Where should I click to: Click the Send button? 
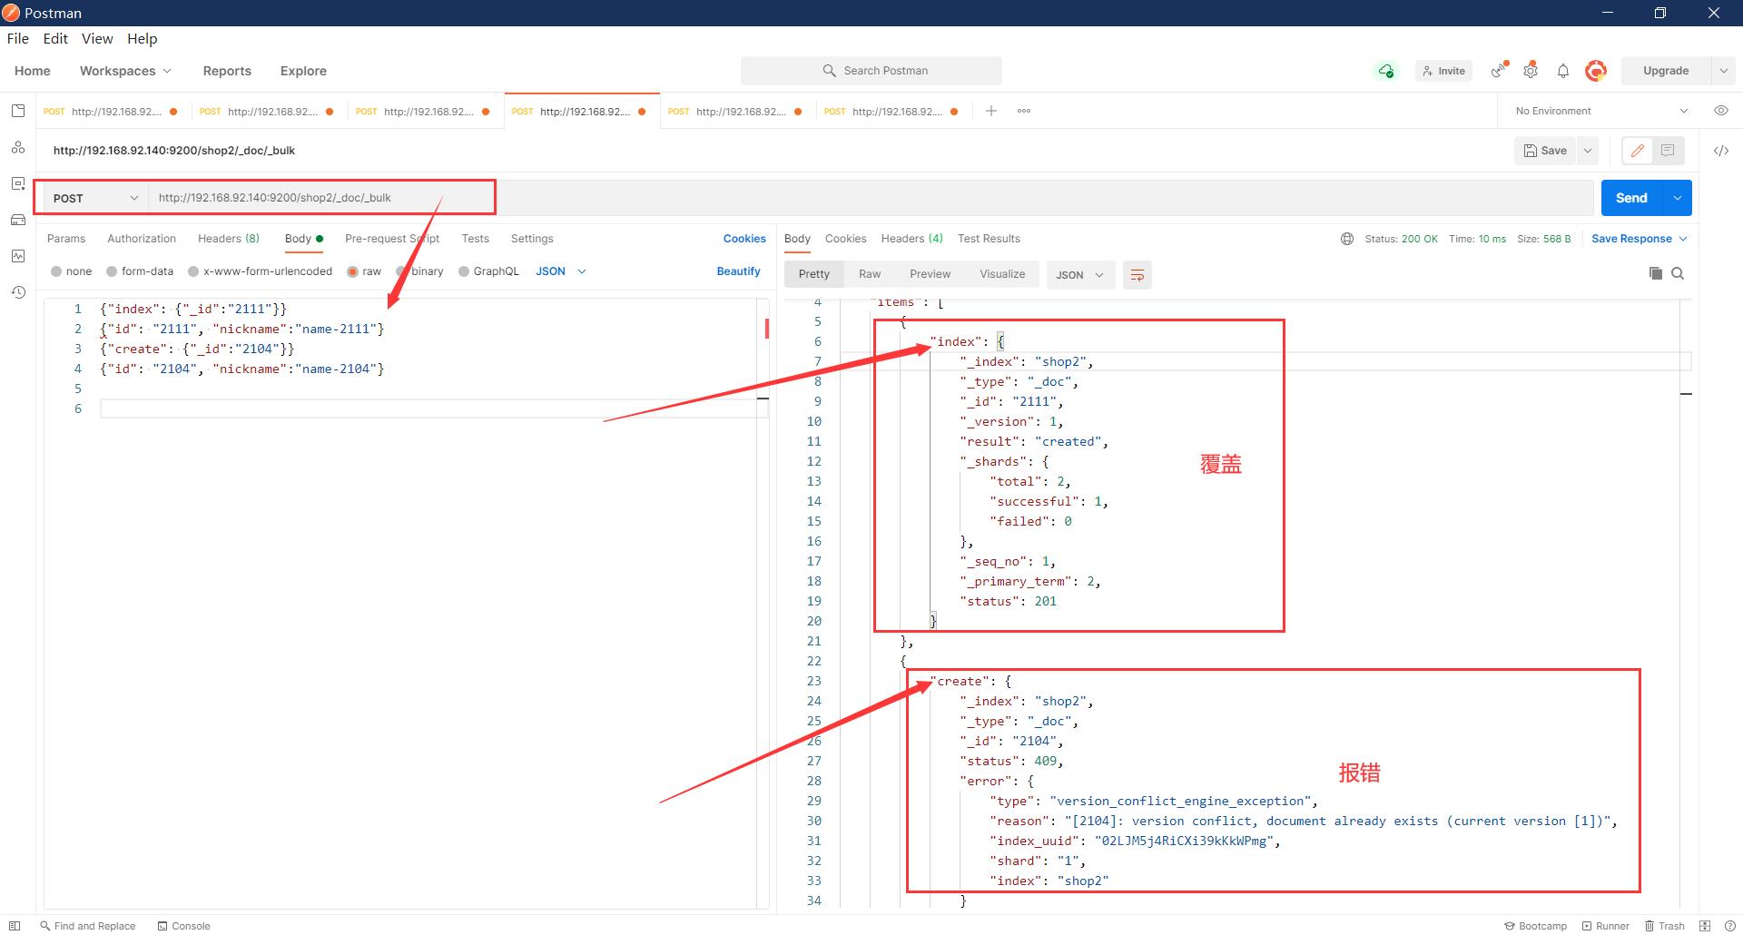[1631, 198]
